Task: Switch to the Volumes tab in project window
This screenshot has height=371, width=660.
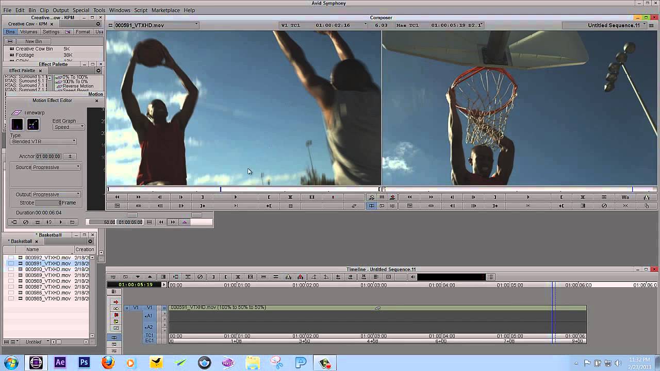Action: pyautogui.click(x=29, y=32)
